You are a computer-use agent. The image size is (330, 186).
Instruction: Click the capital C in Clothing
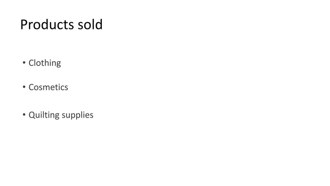[31, 63]
